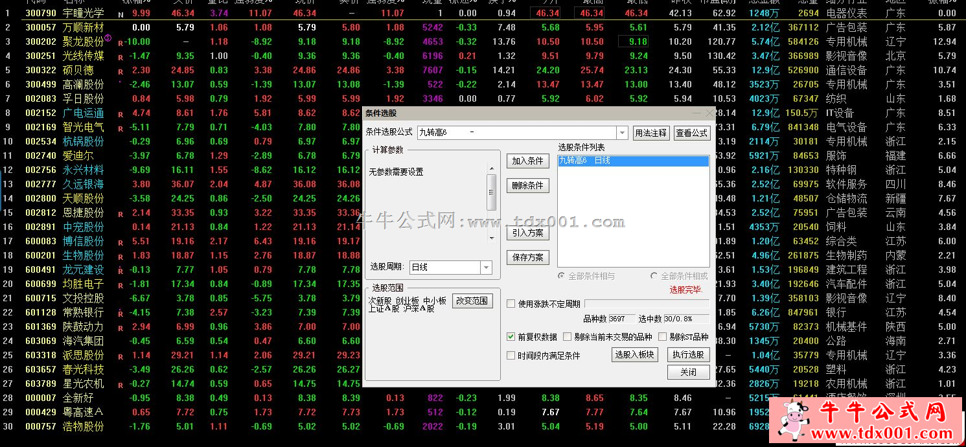
Task: Click the 计算参数 scrollbar down arrow
Action: [492, 238]
